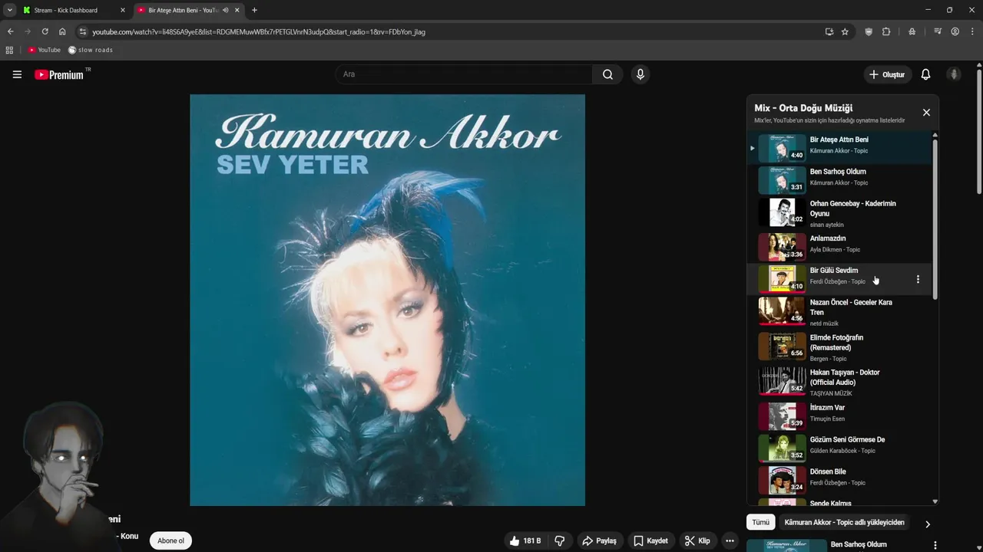983x552 pixels.
Task: Click the search magnifier button
Action: coord(607,74)
